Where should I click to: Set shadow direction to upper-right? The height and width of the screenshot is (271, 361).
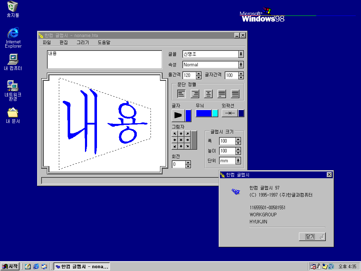click(x=188, y=134)
